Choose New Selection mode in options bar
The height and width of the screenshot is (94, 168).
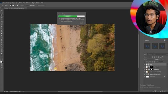11,5
